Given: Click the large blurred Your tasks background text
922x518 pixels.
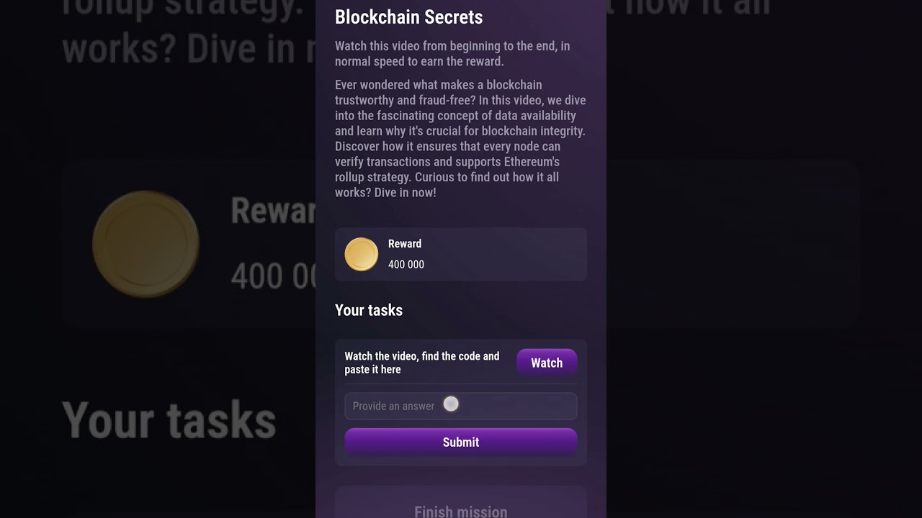Looking at the screenshot, I should 169,420.
